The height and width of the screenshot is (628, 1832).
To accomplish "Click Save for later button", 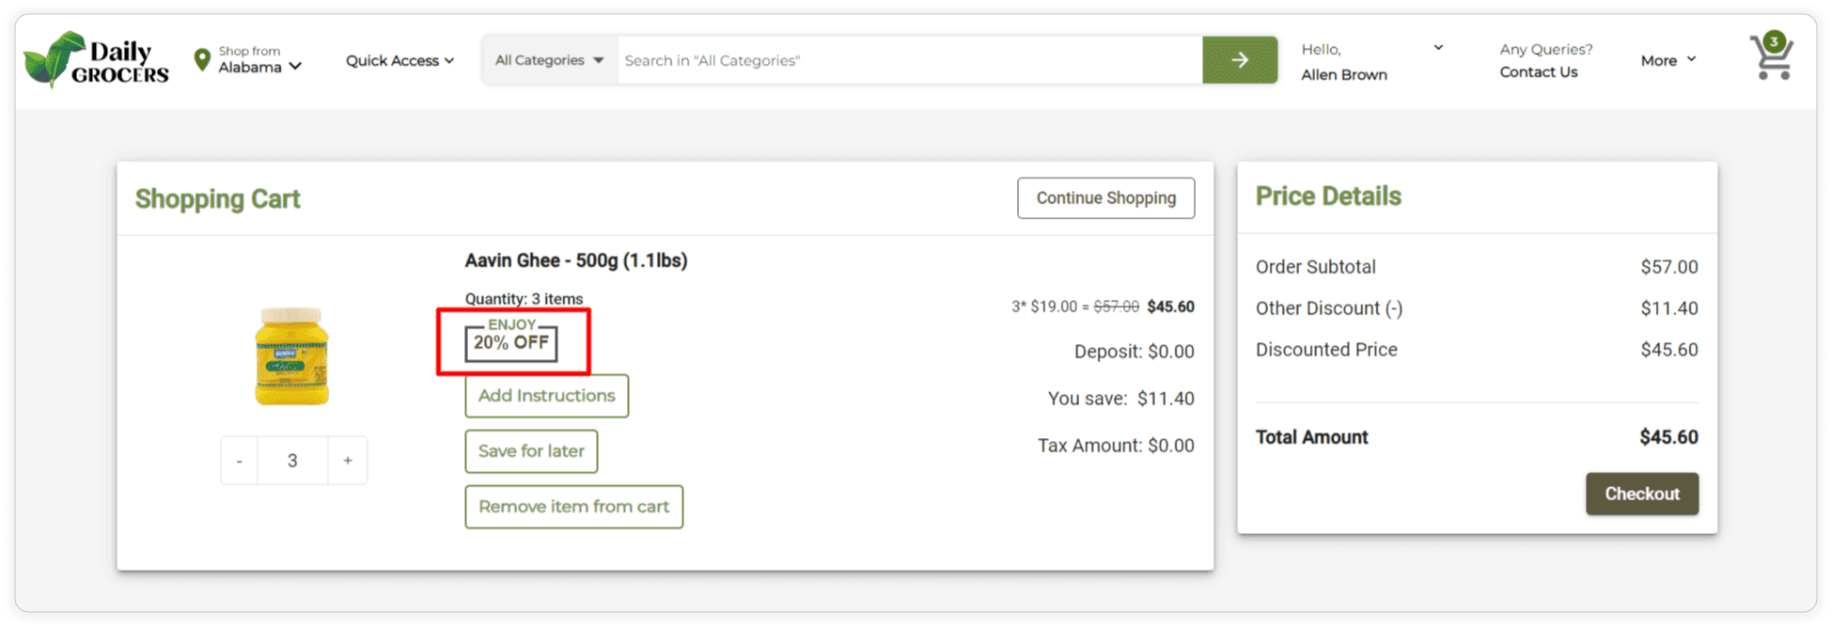I will point(531,451).
